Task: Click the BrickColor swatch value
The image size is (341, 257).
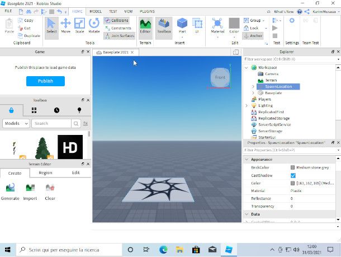Action: [x=293, y=167]
